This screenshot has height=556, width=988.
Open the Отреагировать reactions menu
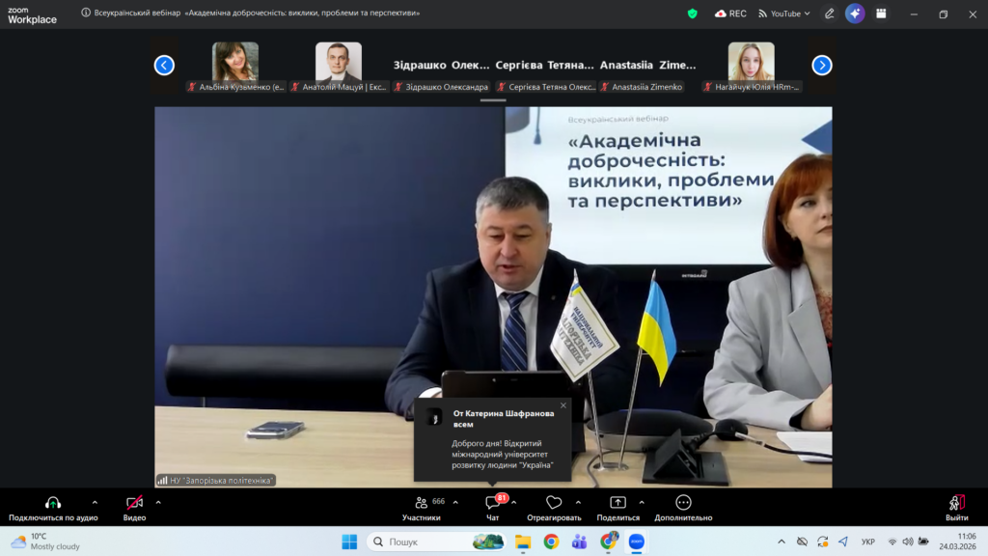[x=554, y=508]
